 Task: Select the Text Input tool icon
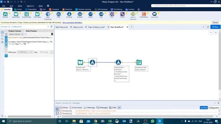click(x=37, y=14)
